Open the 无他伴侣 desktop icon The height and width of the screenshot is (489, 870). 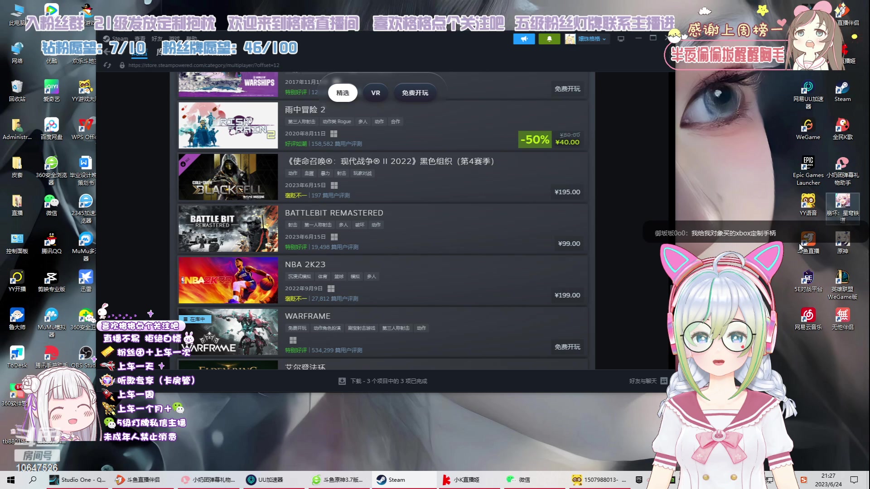point(842,319)
